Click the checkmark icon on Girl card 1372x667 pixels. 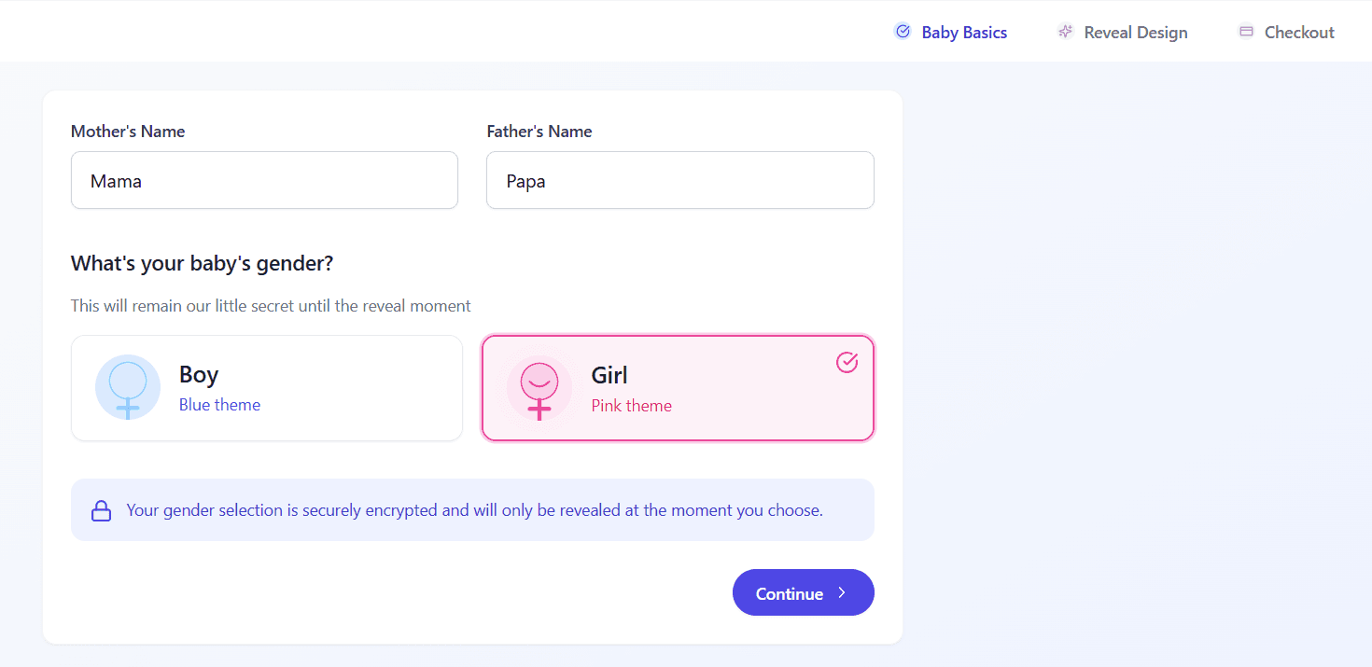847,362
